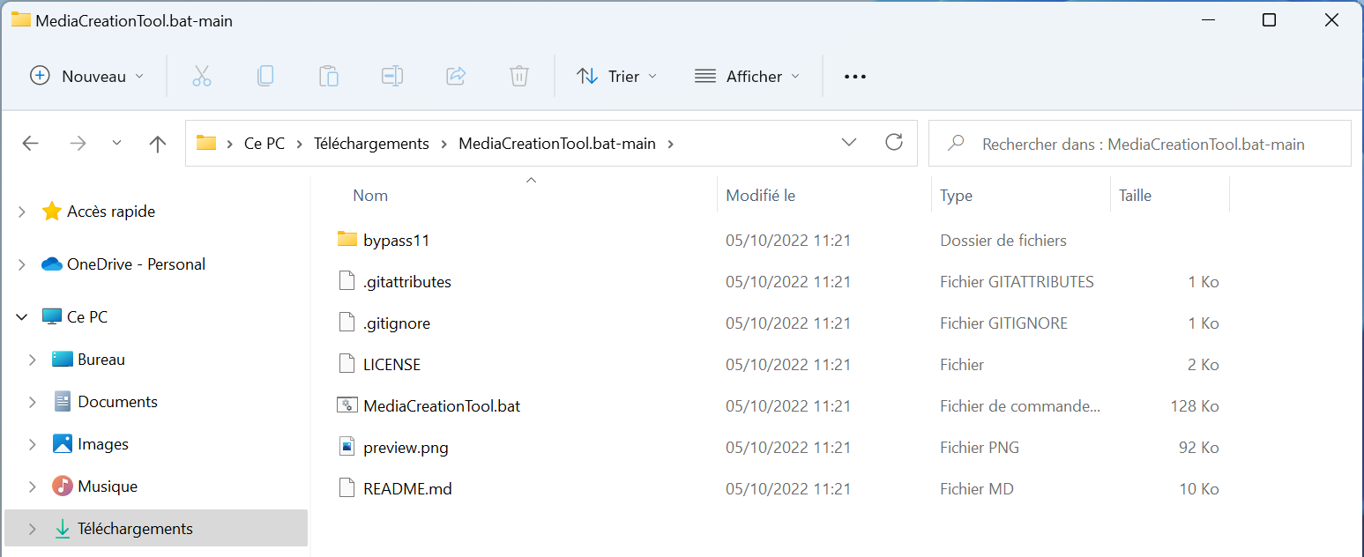Click the Cut scissors icon
1364x557 pixels.
[202, 77]
